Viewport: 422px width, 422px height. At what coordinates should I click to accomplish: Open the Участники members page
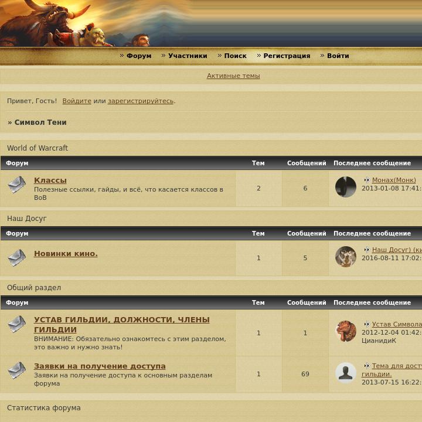click(x=188, y=56)
